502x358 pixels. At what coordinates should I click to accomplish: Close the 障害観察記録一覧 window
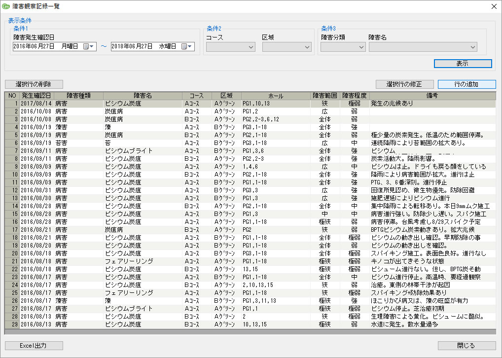[x=494, y=6]
